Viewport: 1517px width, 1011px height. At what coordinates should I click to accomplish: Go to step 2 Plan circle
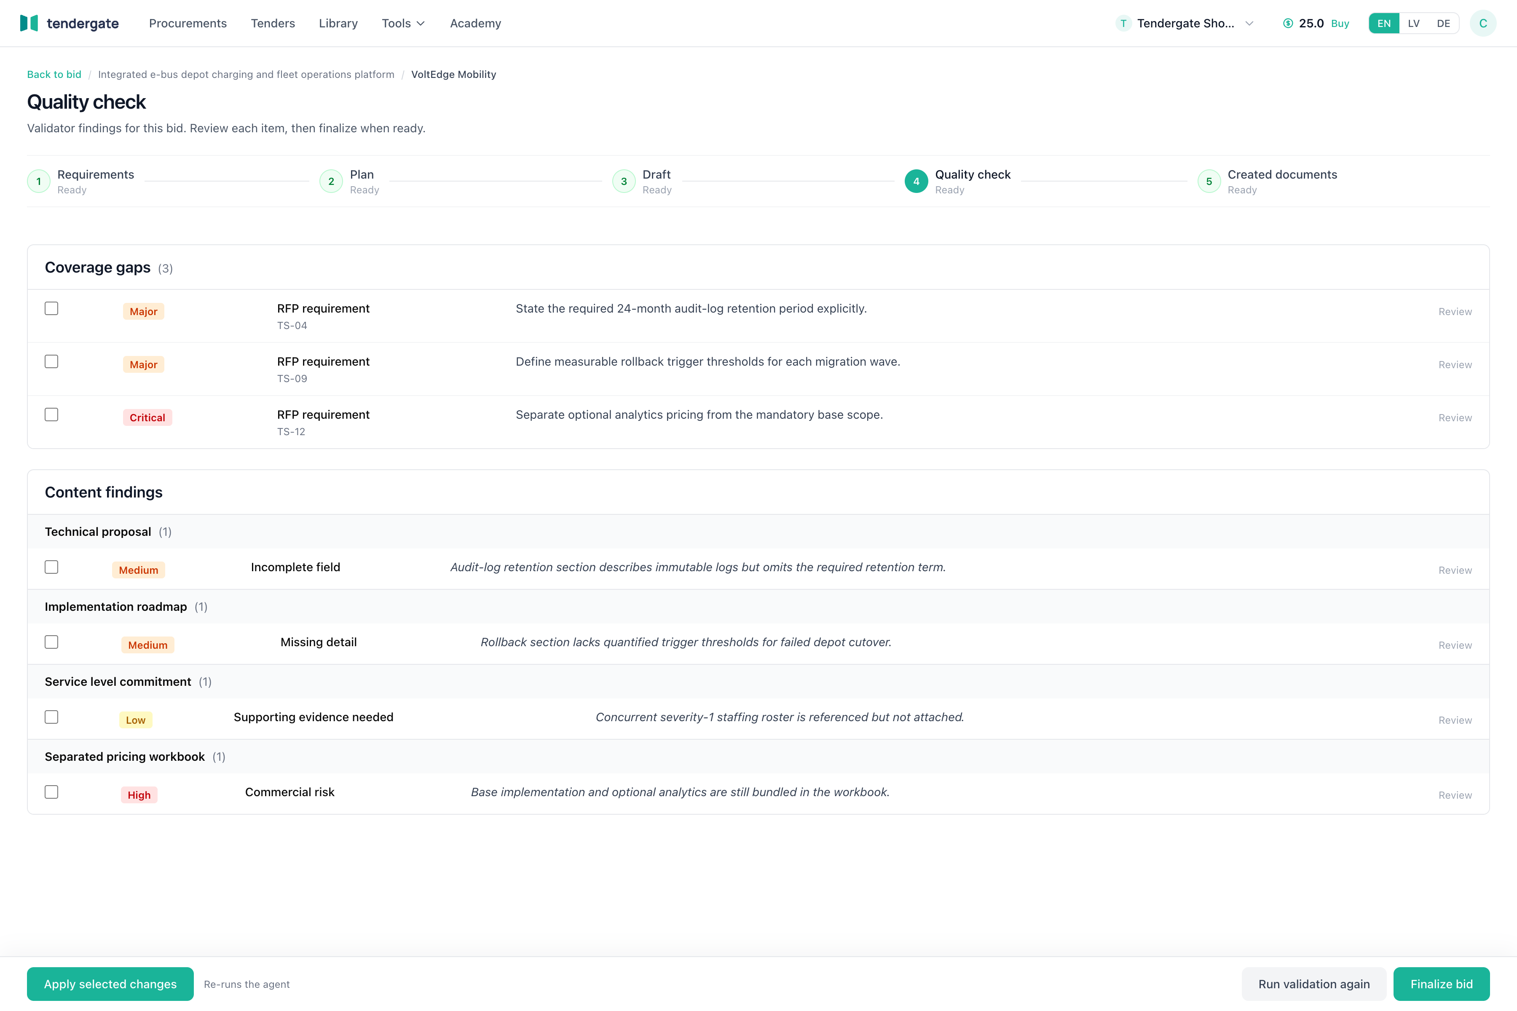click(331, 181)
